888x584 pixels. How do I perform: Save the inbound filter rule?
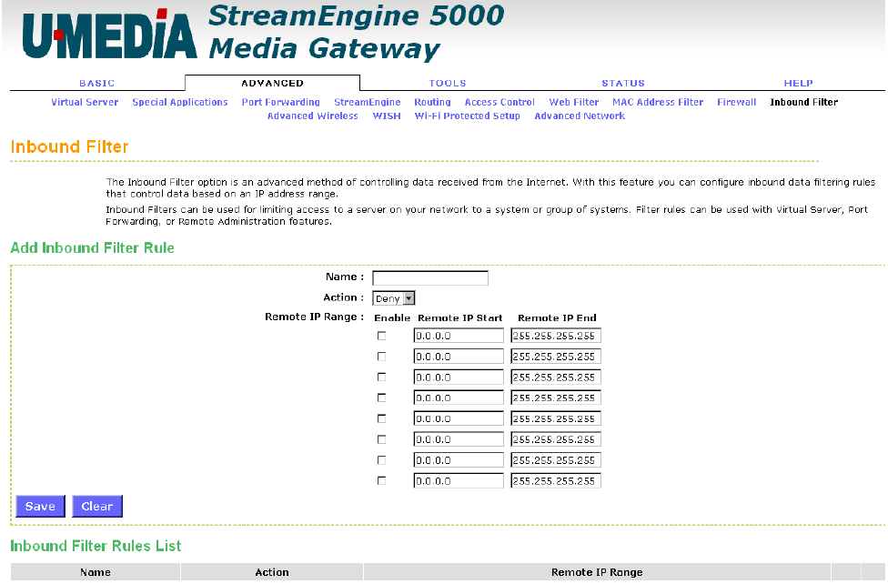click(40, 507)
